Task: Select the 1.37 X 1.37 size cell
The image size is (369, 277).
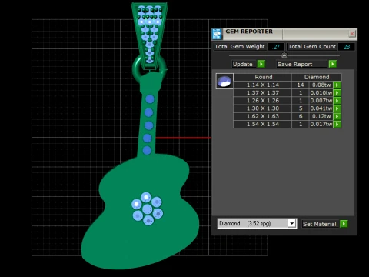Action: coord(263,93)
